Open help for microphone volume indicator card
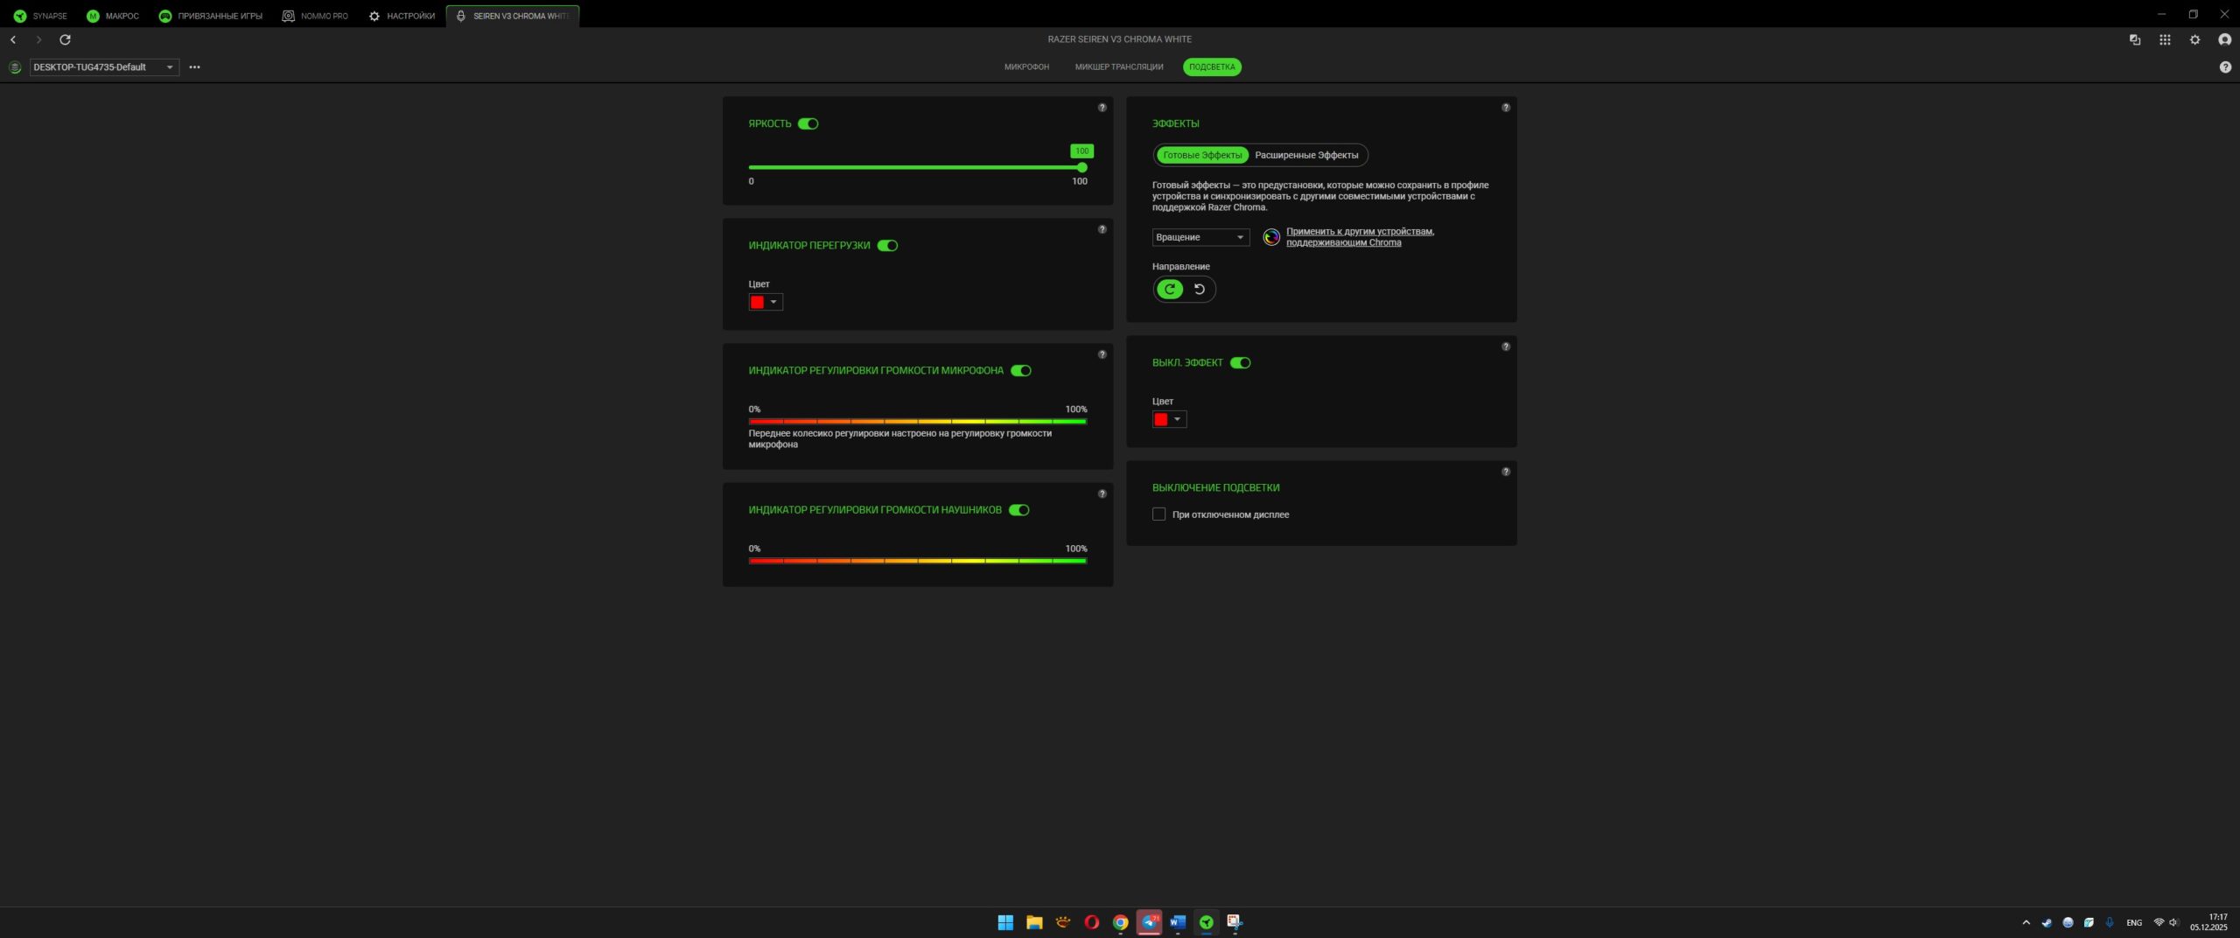The width and height of the screenshot is (2240, 938). click(1102, 354)
